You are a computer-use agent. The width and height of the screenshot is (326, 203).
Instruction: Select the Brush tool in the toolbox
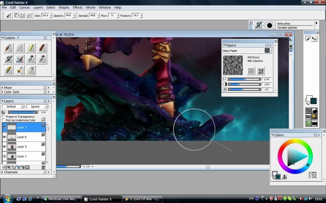[x=308, y=38]
